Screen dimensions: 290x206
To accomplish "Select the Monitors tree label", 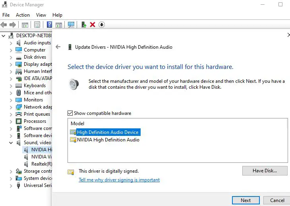I will point(33,100).
